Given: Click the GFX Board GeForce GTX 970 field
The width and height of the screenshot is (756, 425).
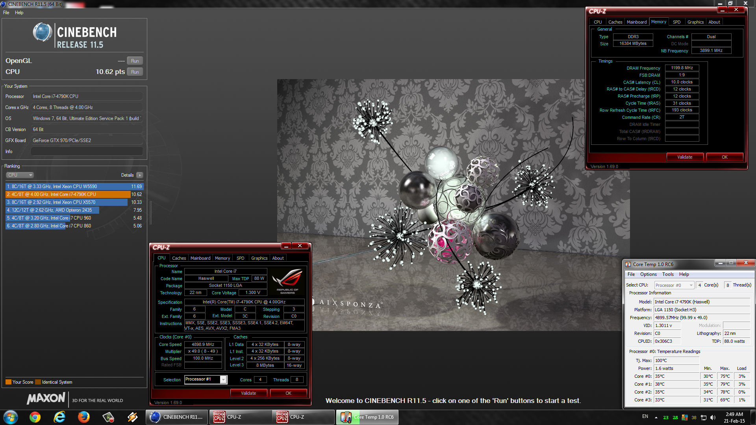Looking at the screenshot, I should pos(87,140).
